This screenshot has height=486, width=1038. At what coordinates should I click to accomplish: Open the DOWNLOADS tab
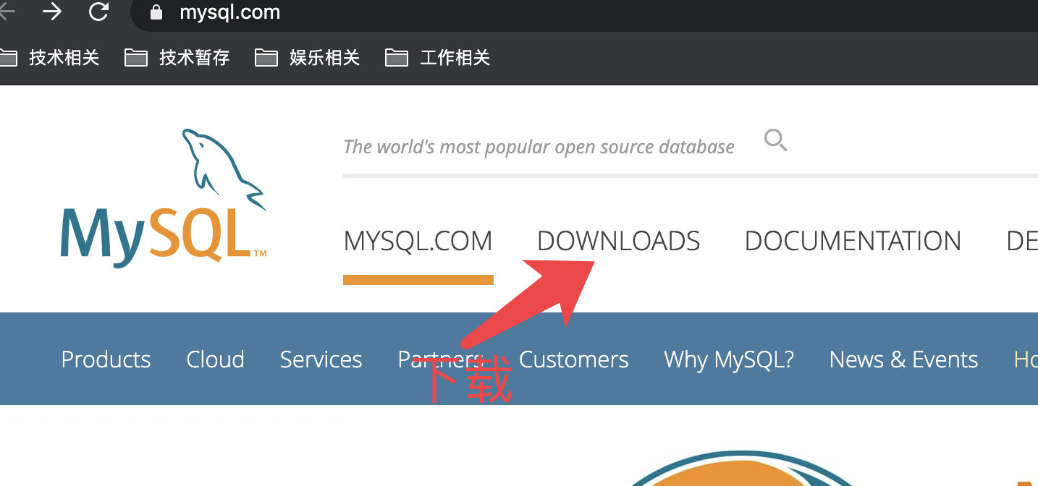(619, 241)
